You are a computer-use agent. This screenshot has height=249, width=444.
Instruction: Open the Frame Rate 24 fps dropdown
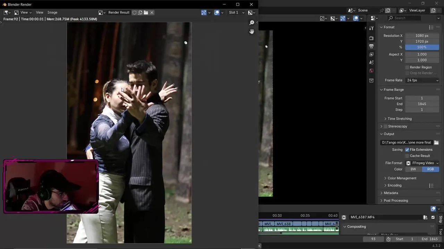tap(422, 80)
